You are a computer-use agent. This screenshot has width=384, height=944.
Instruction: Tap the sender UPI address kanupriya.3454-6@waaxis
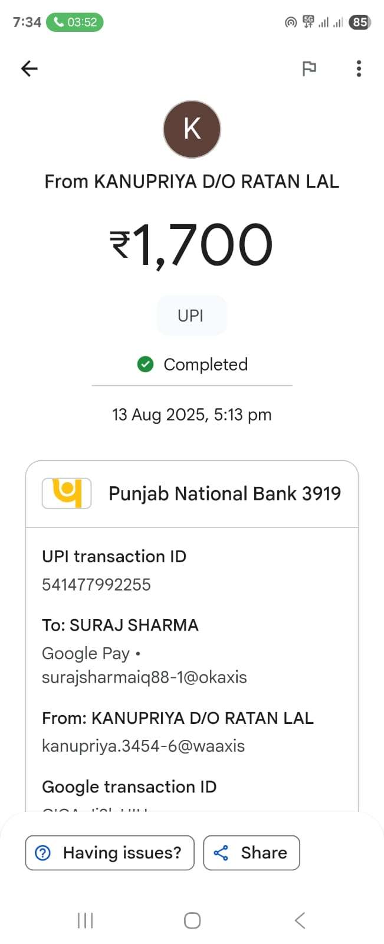143,746
